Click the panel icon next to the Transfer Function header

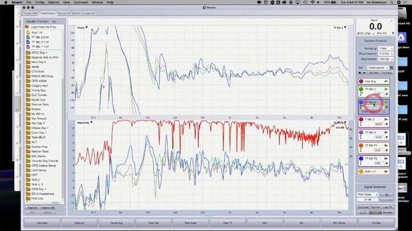54,21
